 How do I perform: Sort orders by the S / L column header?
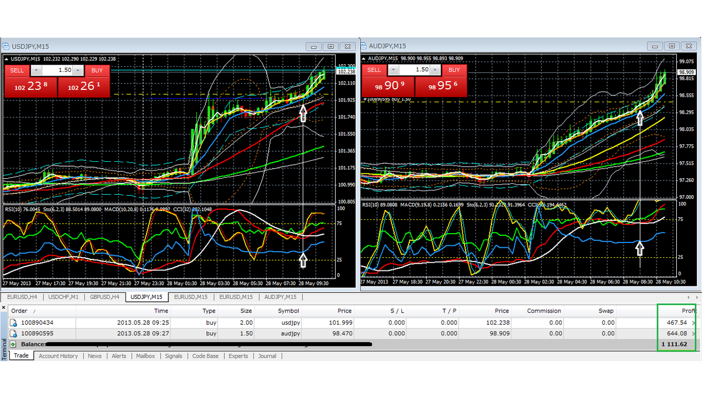click(x=381, y=311)
